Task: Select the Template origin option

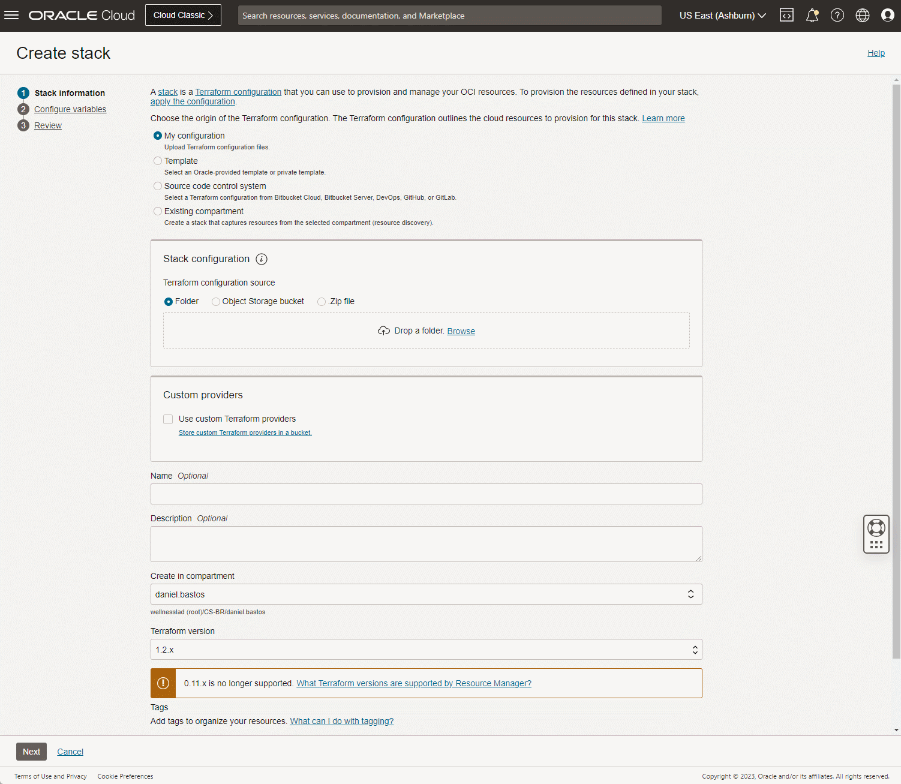Action: (x=158, y=161)
